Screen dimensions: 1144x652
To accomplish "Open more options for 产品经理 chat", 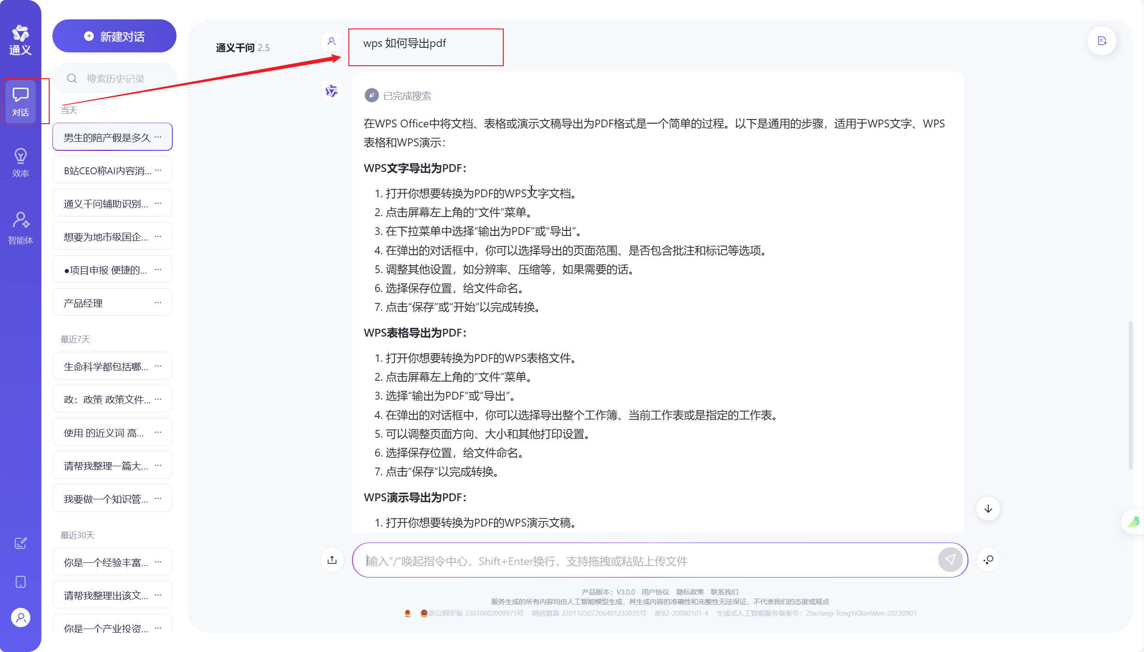I will tap(158, 303).
